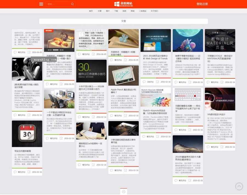This screenshot has width=247, height=195.
Task: Click the 文章 section heading bar
Action: pos(123,21)
